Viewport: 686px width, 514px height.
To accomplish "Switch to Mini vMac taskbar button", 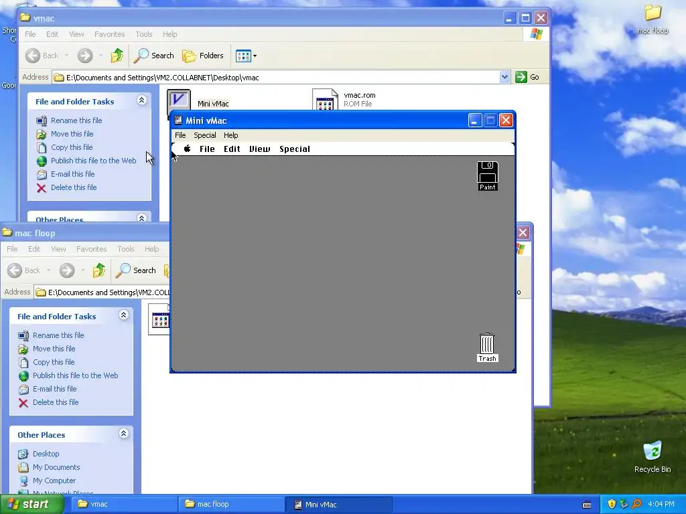I will click(338, 505).
